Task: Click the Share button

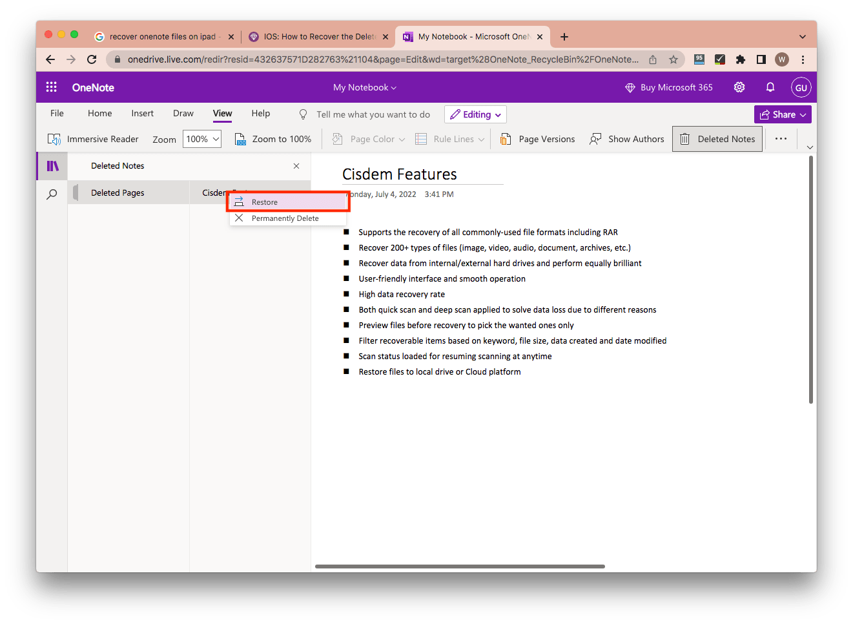Action: pos(783,114)
